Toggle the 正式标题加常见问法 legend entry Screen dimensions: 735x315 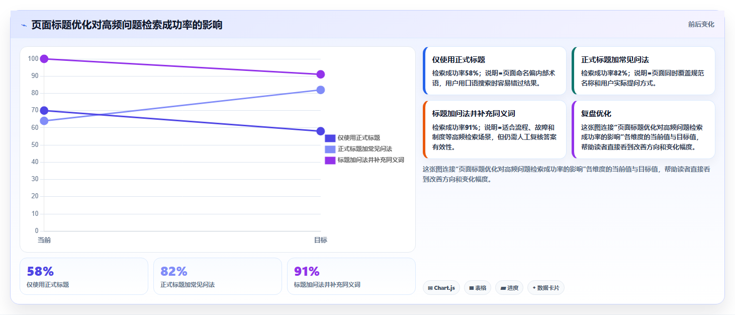pos(358,149)
